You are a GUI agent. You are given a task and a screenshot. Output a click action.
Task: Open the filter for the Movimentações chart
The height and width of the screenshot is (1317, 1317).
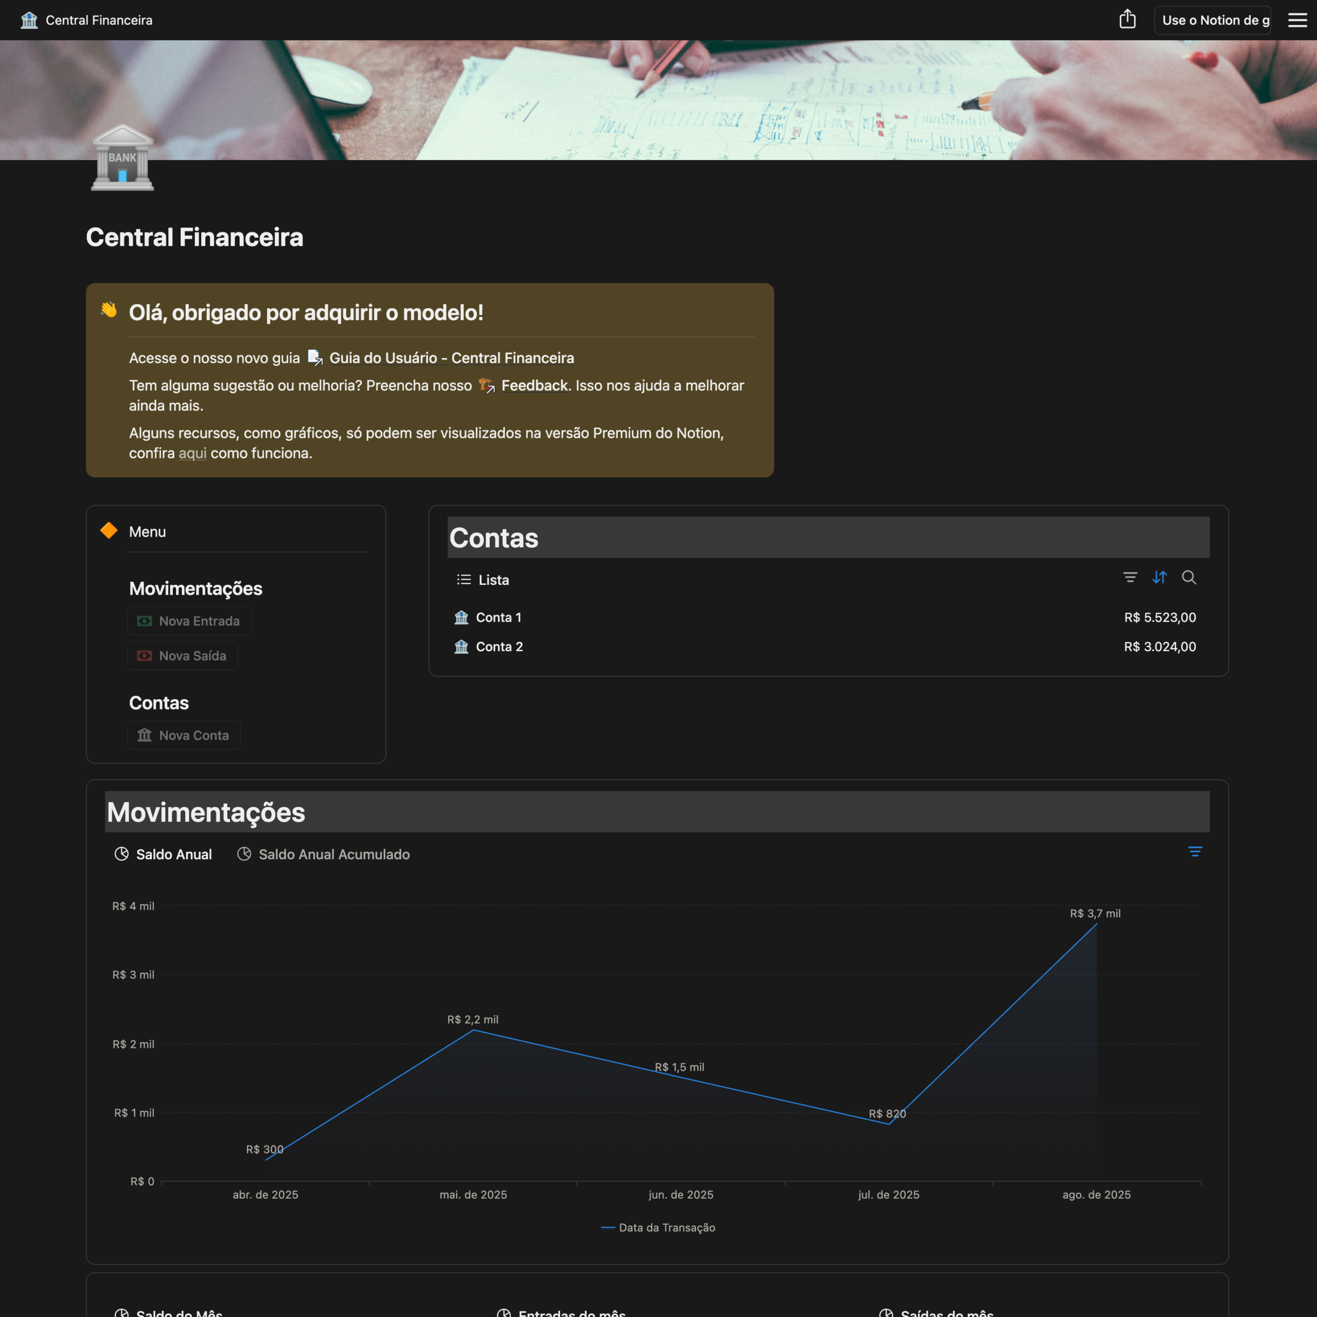1196,852
